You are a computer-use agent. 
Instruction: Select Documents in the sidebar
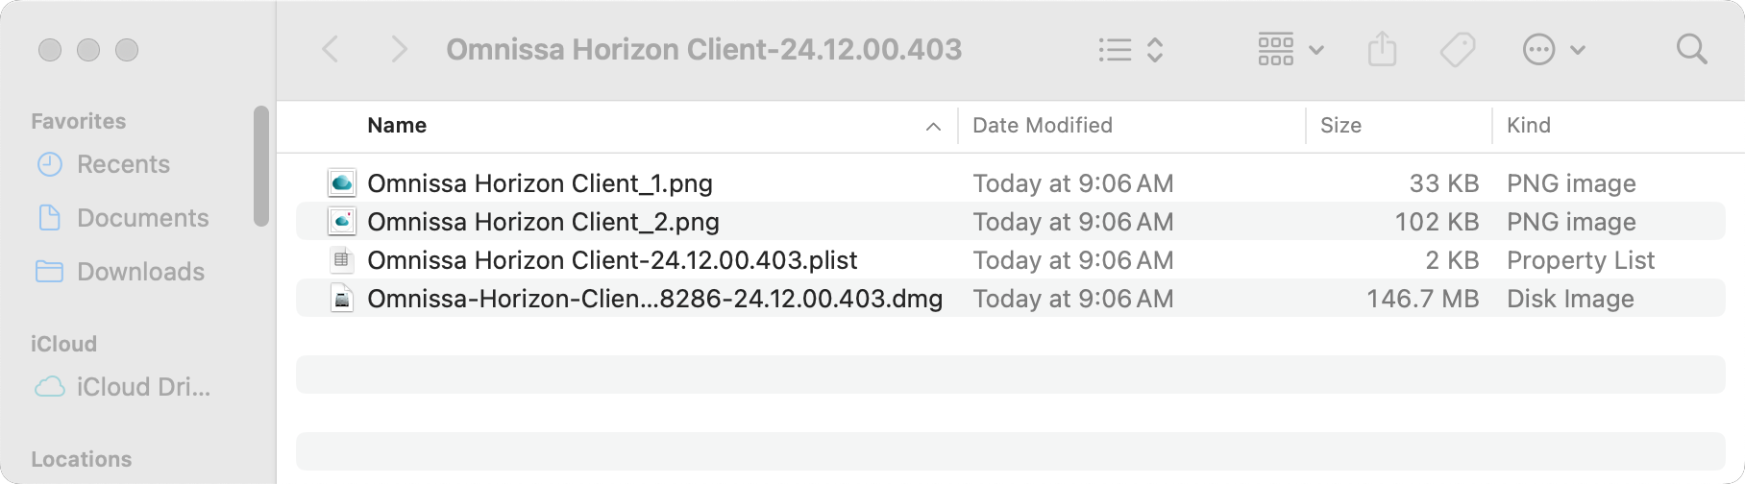tap(142, 218)
